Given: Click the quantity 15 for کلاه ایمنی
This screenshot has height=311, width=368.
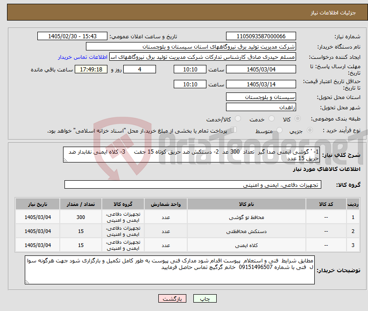Looking at the screenshot, I should (81, 245).
